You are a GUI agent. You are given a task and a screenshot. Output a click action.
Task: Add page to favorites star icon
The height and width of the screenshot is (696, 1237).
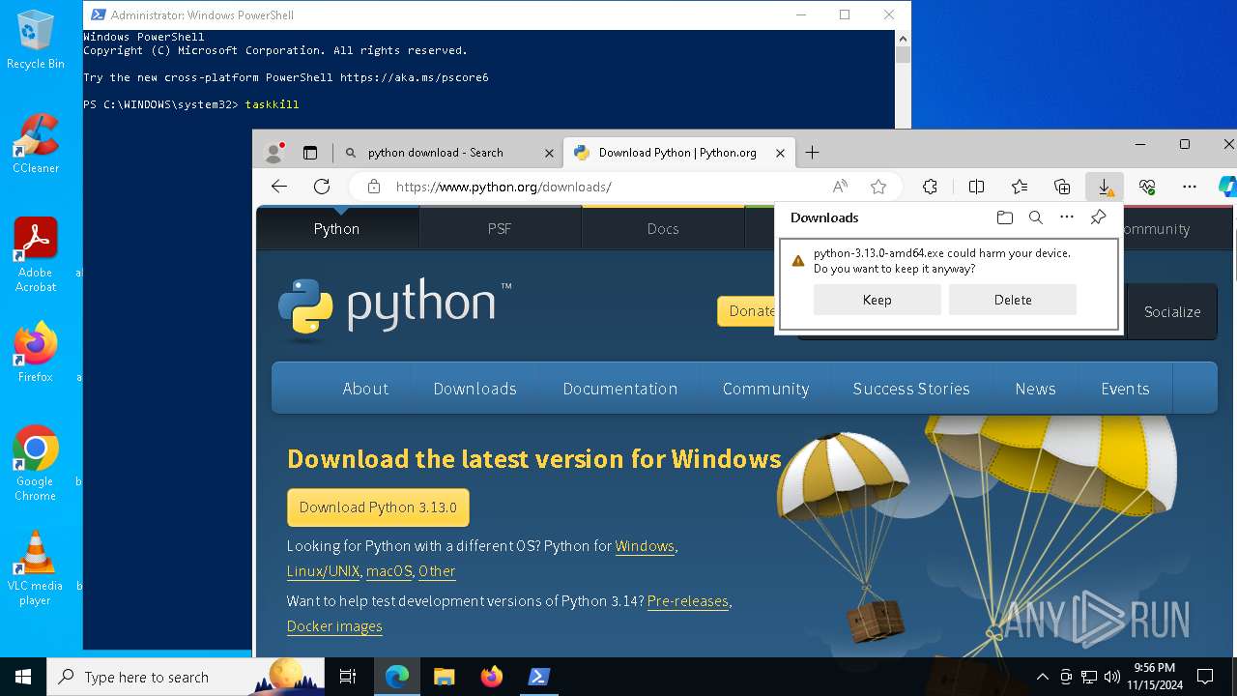pos(877,187)
